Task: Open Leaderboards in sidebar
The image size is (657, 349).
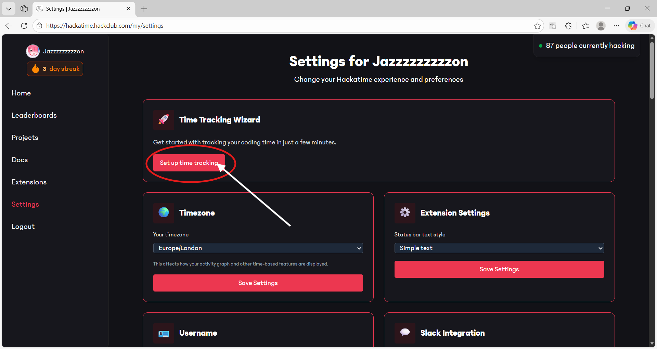Action: click(x=34, y=115)
